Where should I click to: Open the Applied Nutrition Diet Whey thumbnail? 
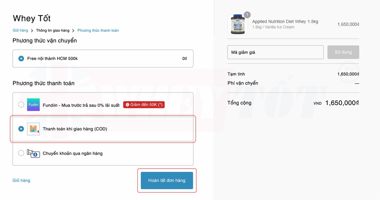click(x=238, y=24)
